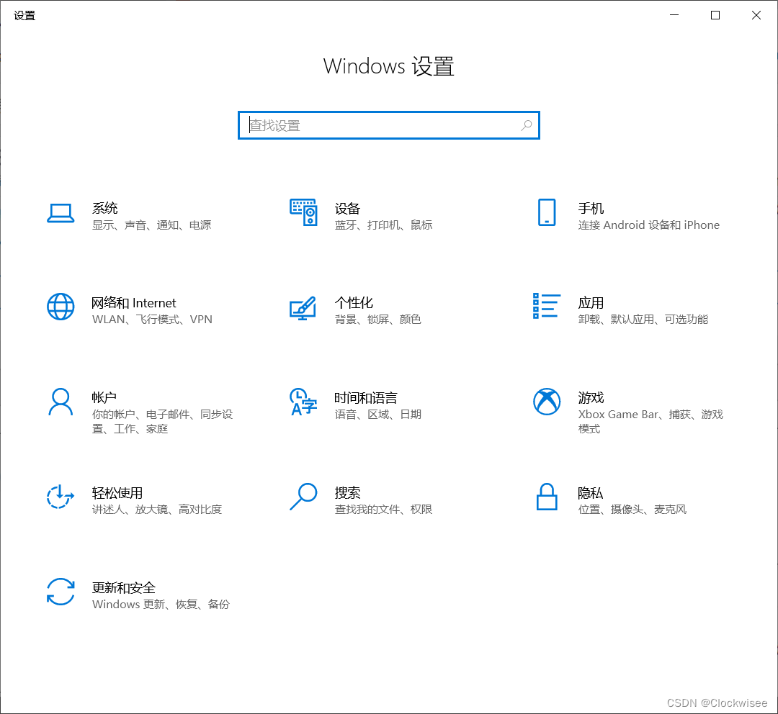Click the 语音、区域、日期 description
Viewport: 778px width, 714px height.
coord(378,415)
